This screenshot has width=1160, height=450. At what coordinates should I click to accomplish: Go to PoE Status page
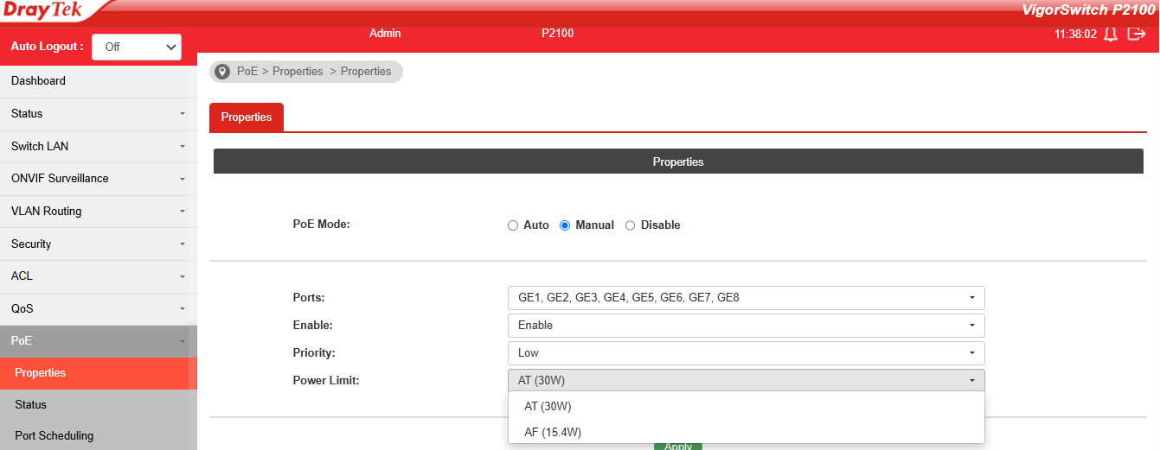pyautogui.click(x=31, y=405)
